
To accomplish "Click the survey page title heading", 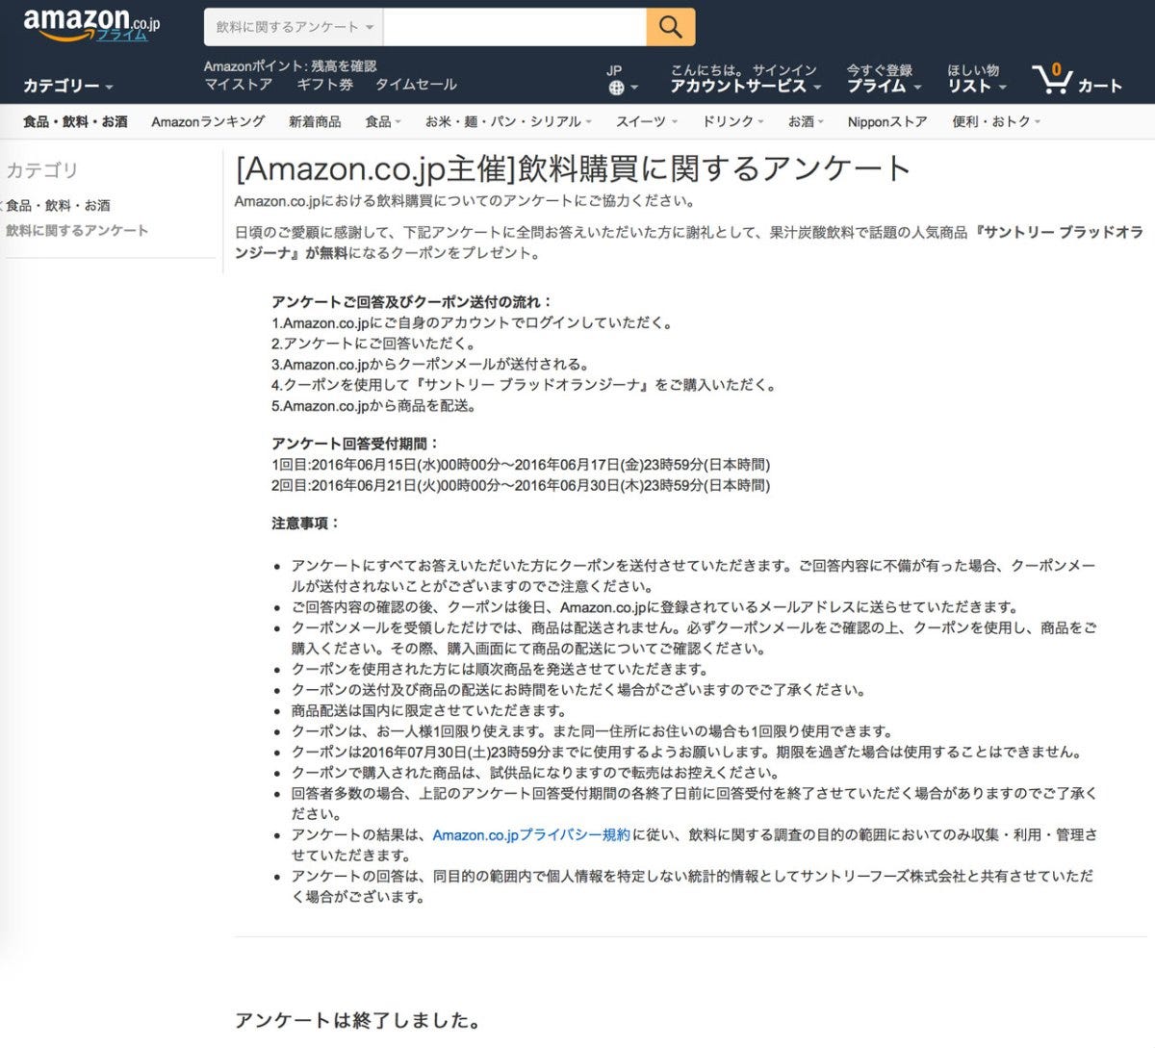I will coord(573,168).
